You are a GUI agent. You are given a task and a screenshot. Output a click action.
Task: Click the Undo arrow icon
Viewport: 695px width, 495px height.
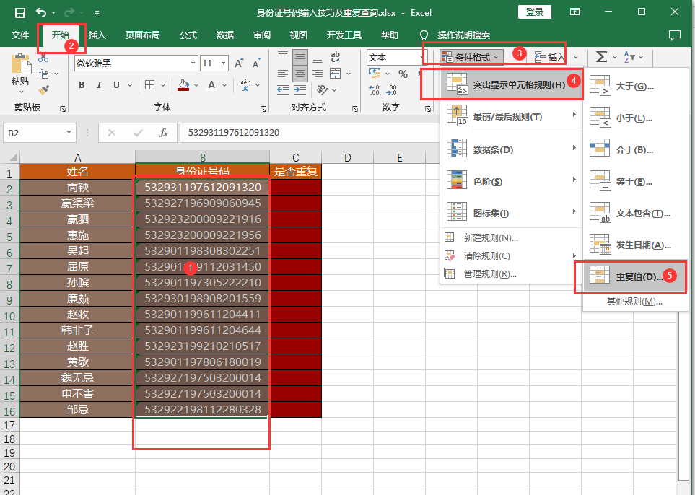click(41, 12)
